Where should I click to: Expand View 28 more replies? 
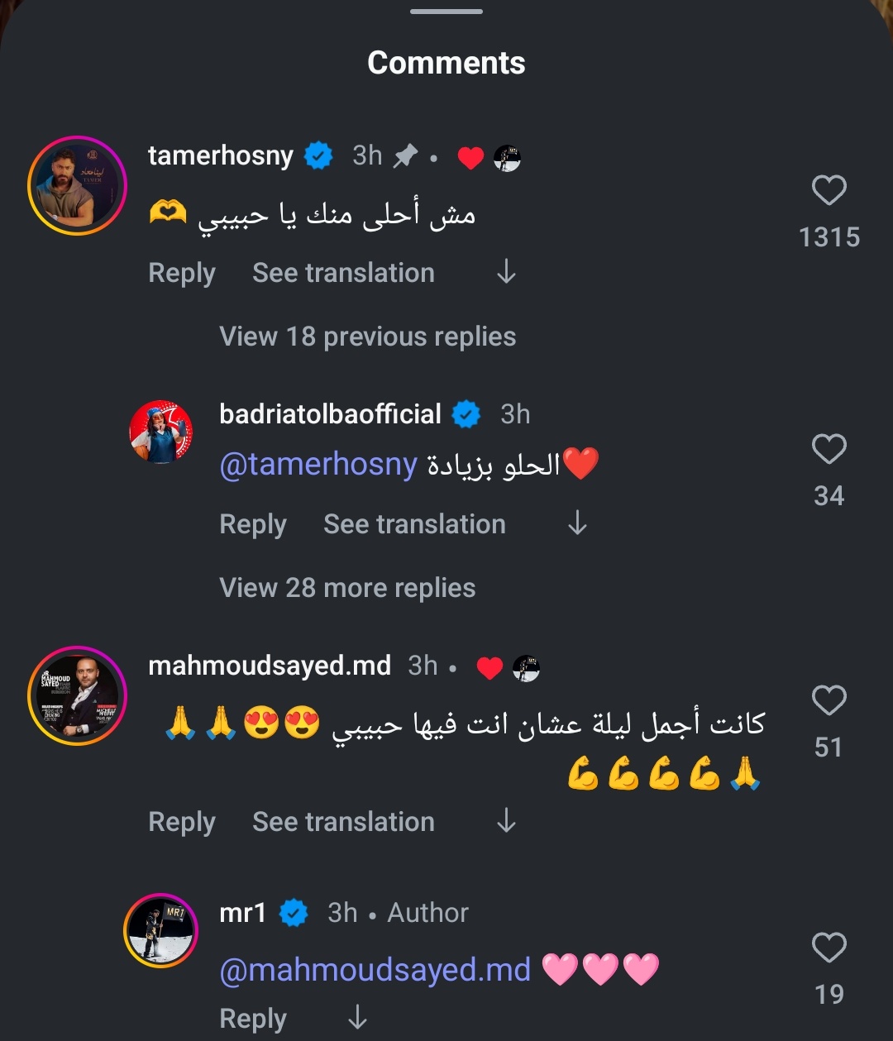347,588
